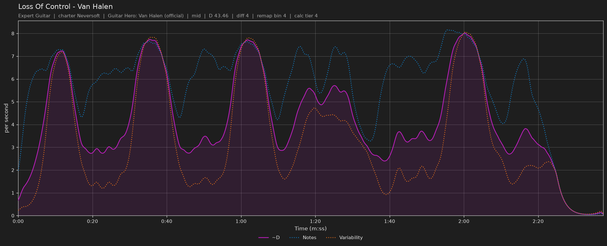Click the Notes curve peak near 1:56

coord(448,30)
